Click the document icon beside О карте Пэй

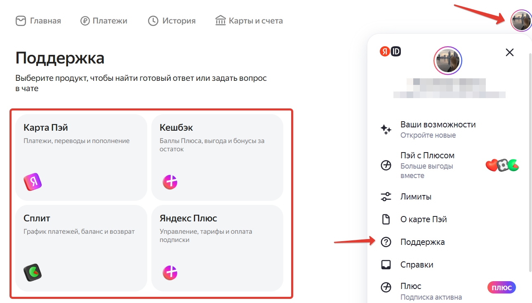click(x=386, y=219)
